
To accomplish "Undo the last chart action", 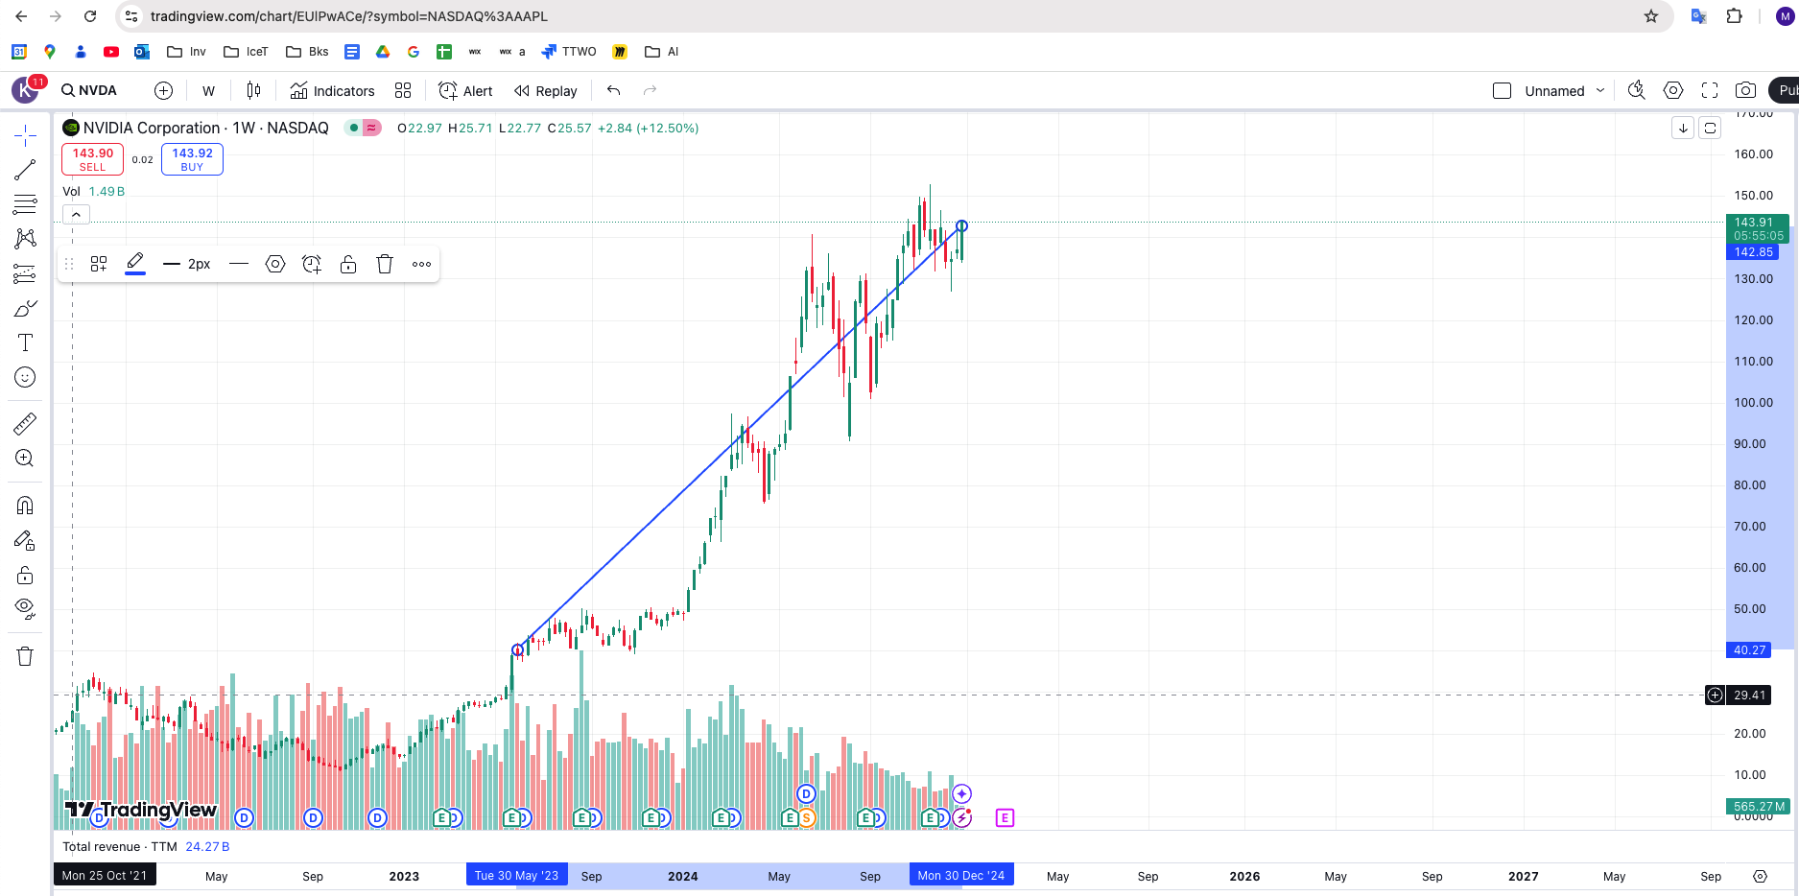I will [614, 90].
